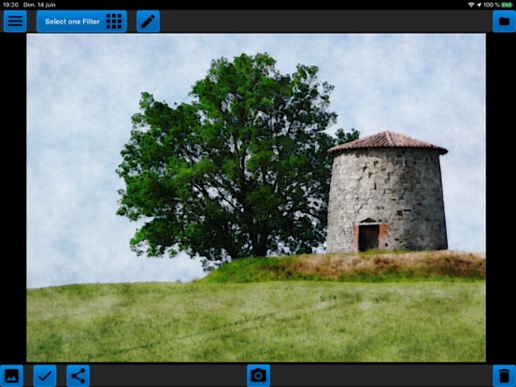Delete using the trash can icon
This screenshot has height=387, width=516.
click(504, 376)
